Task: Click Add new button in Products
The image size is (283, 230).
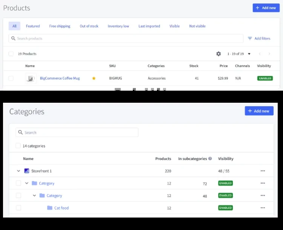Action: [x=266, y=8]
